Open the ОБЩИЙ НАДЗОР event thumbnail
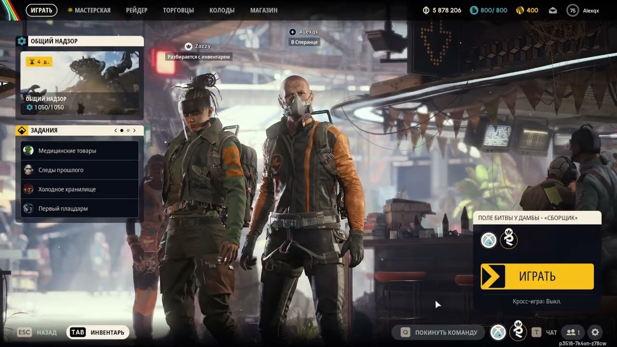 (x=80, y=83)
